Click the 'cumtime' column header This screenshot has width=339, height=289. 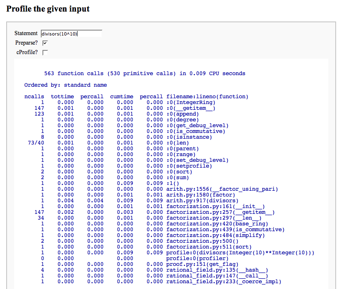tap(122, 97)
